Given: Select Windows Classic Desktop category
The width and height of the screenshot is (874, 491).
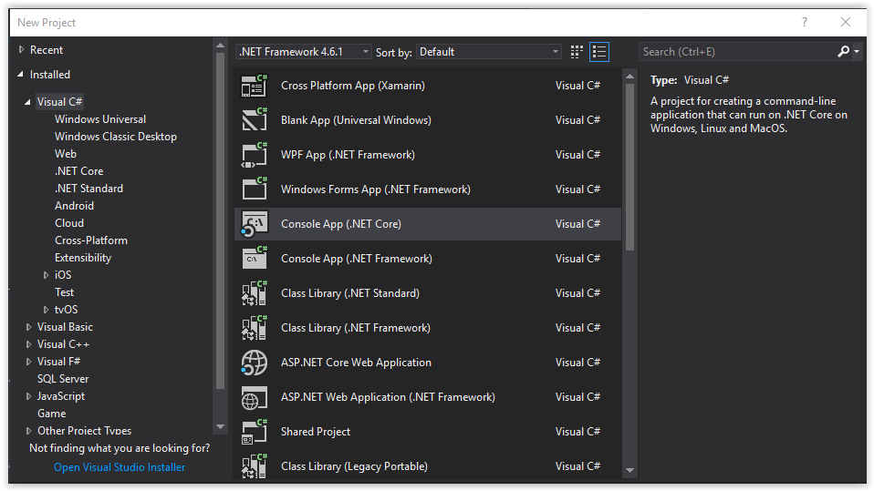Looking at the screenshot, I should click(115, 137).
